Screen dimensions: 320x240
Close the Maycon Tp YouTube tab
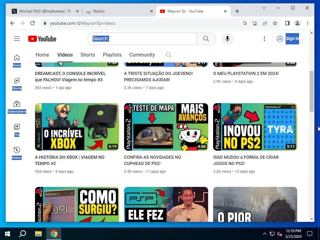[x=225, y=11]
